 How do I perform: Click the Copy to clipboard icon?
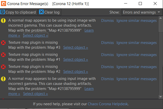tap(3, 12)
